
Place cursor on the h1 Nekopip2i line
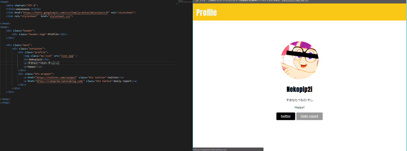(x=37, y=60)
